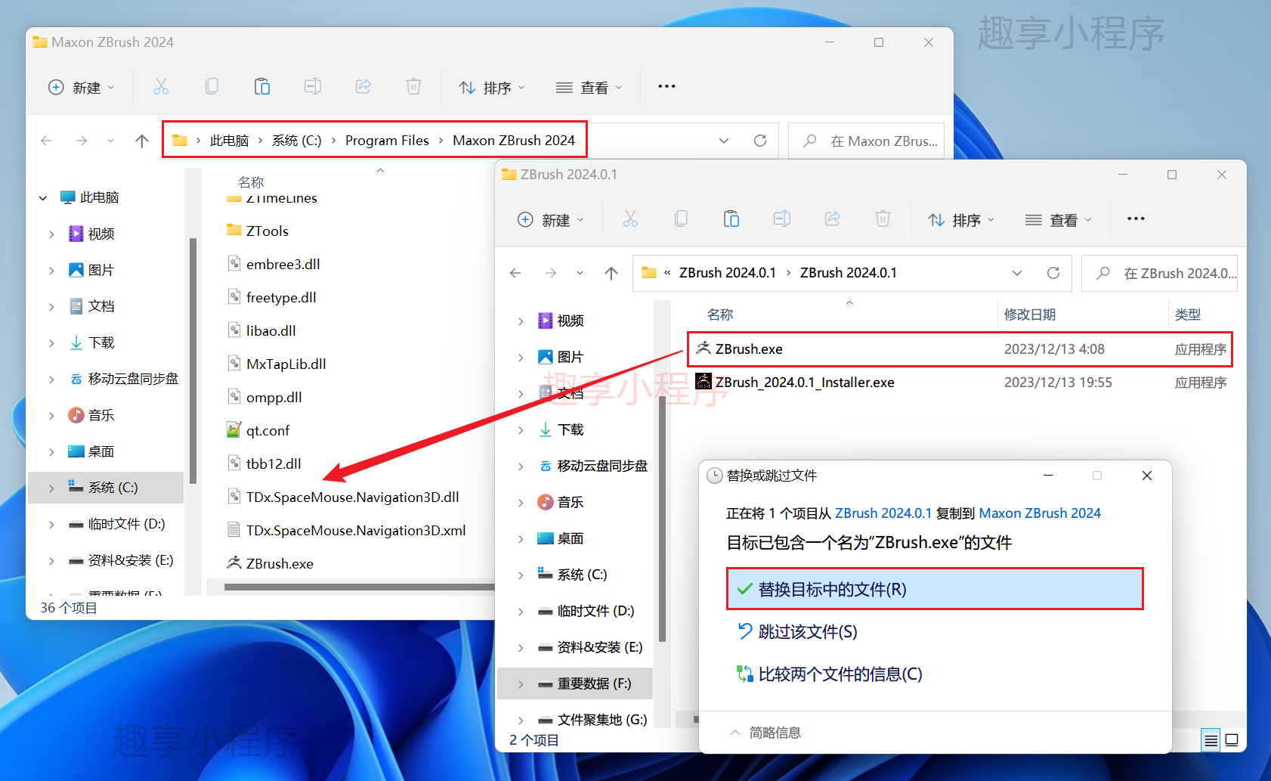Click Rename icon in Maxon ZBrush 2024 toolbar
The image size is (1271, 781).
(313, 87)
